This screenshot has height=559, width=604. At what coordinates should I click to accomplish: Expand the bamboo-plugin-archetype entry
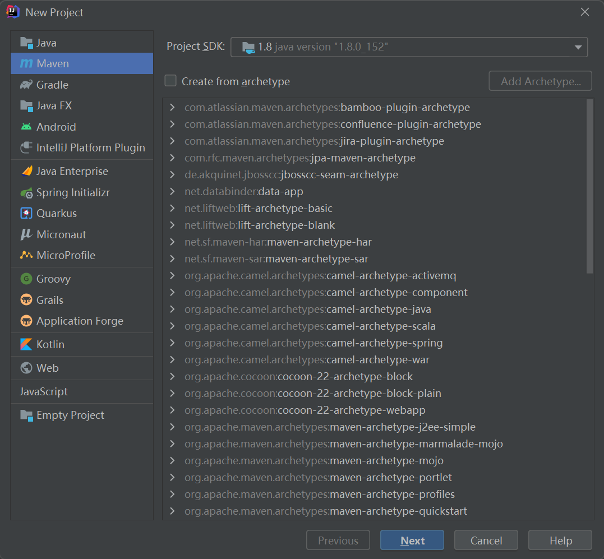(x=172, y=107)
